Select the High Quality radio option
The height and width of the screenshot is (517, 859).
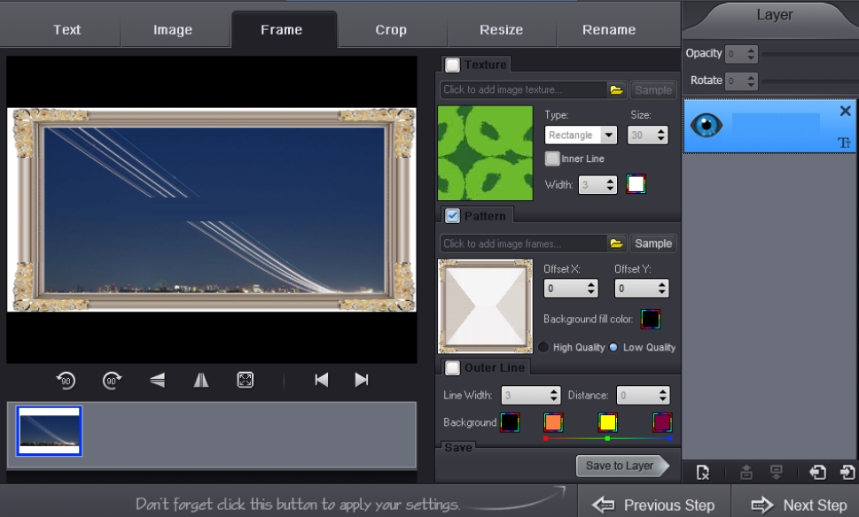pos(544,347)
